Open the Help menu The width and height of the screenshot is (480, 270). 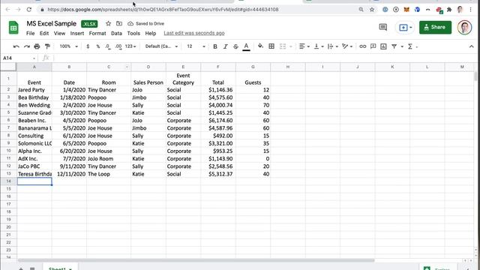point(150,33)
